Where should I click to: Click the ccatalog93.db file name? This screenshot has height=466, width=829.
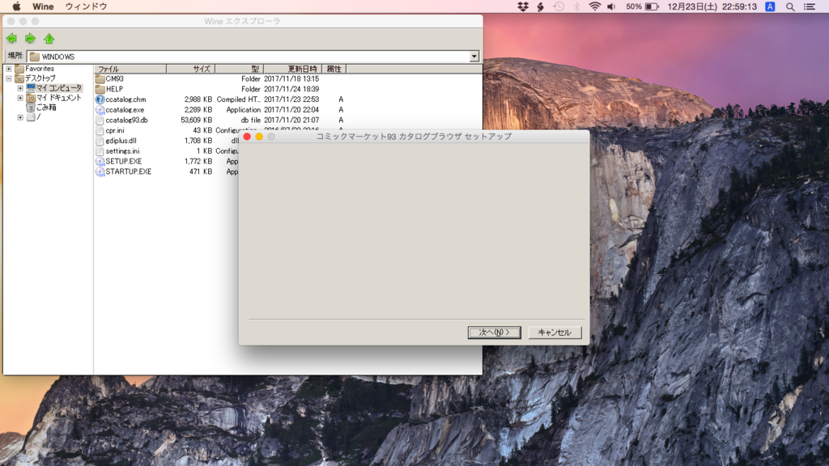click(127, 120)
